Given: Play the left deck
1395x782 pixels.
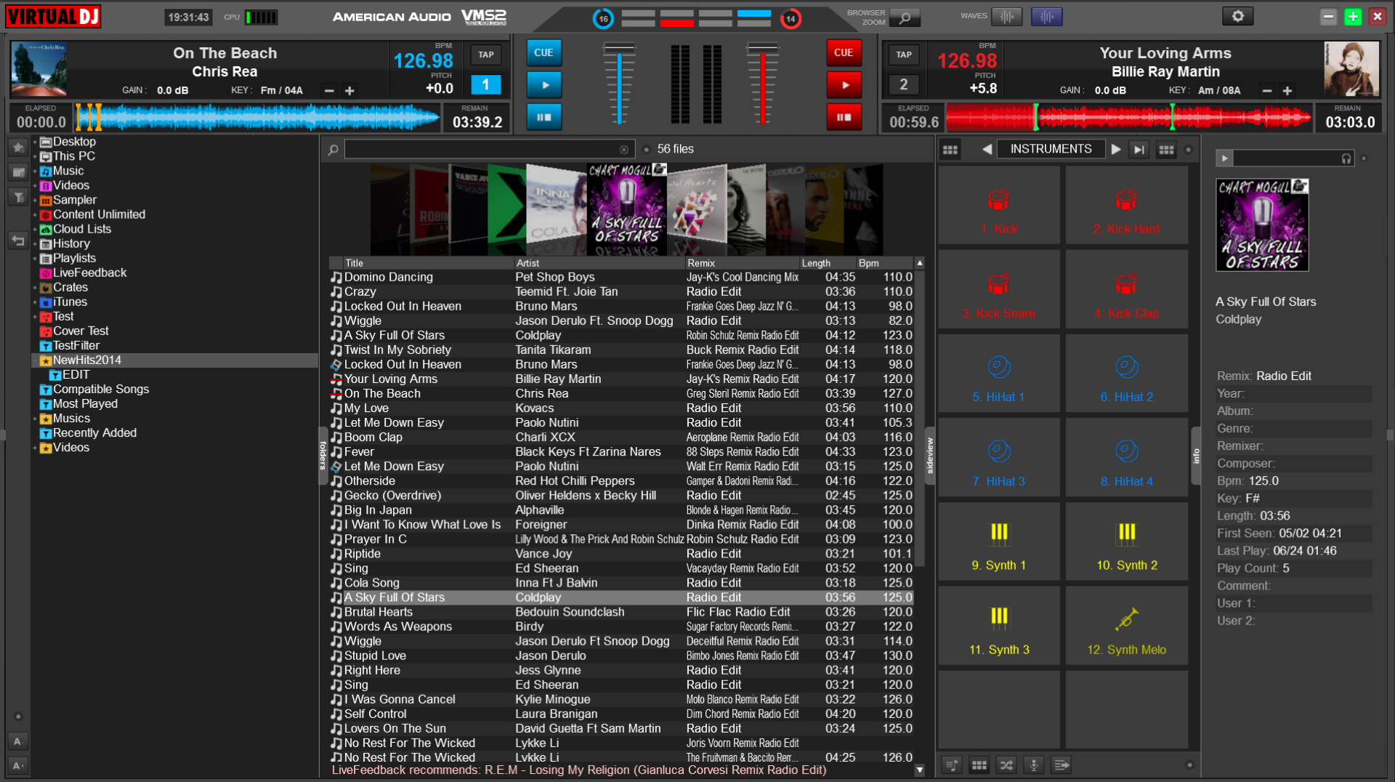Looking at the screenshot, I should pos(544,84).
